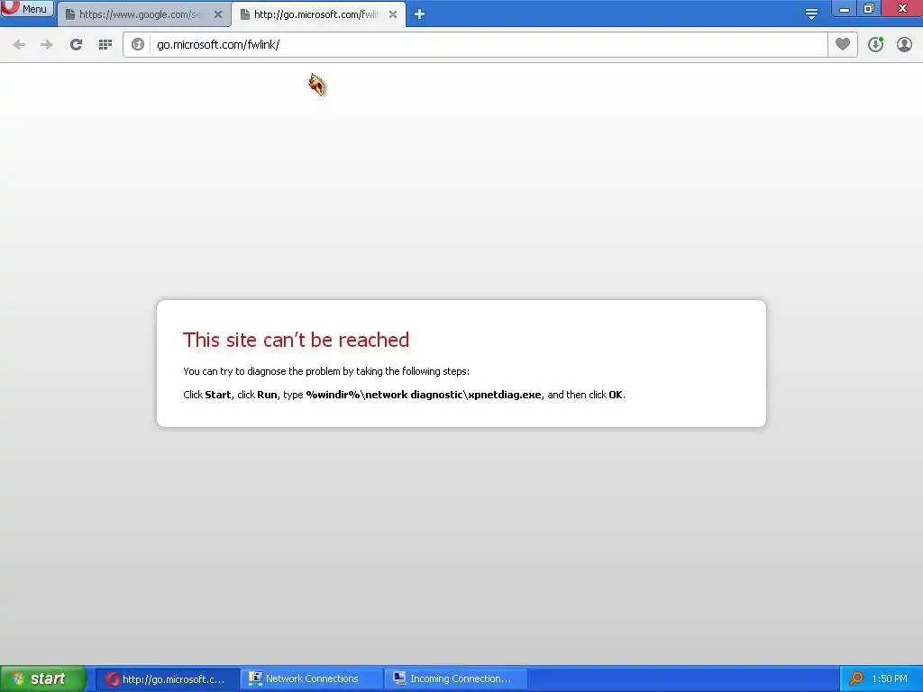Open the downloads icon
This screenshot has height=692, width=923.
(x=875, y=45)
